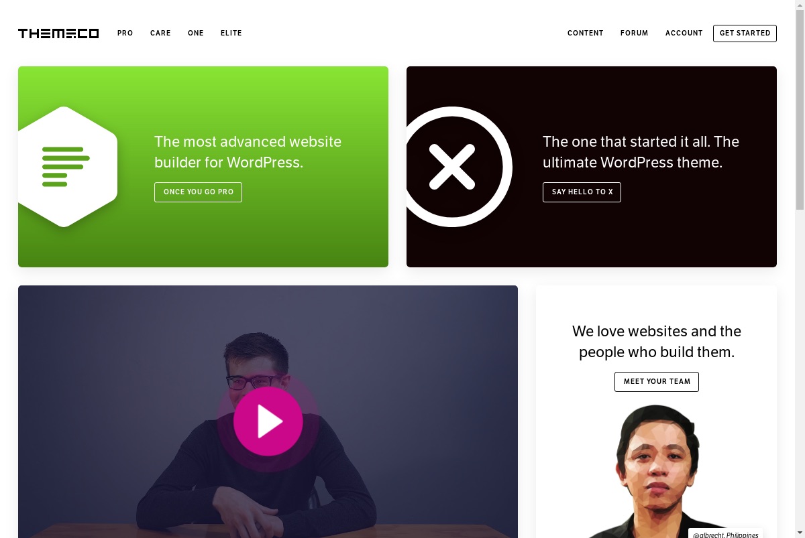
Task: Open the ELITE navigation link
Action: 231,33
